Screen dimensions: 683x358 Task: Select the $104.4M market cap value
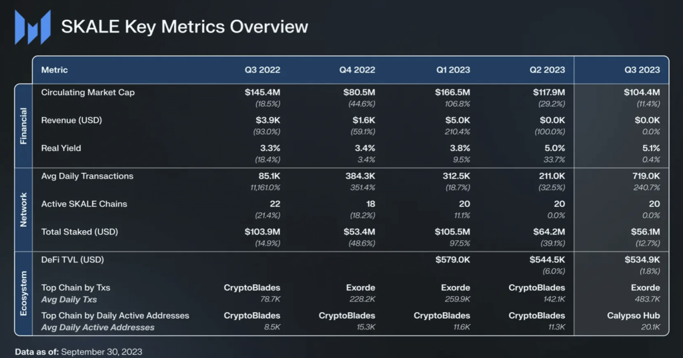[642, 92]
